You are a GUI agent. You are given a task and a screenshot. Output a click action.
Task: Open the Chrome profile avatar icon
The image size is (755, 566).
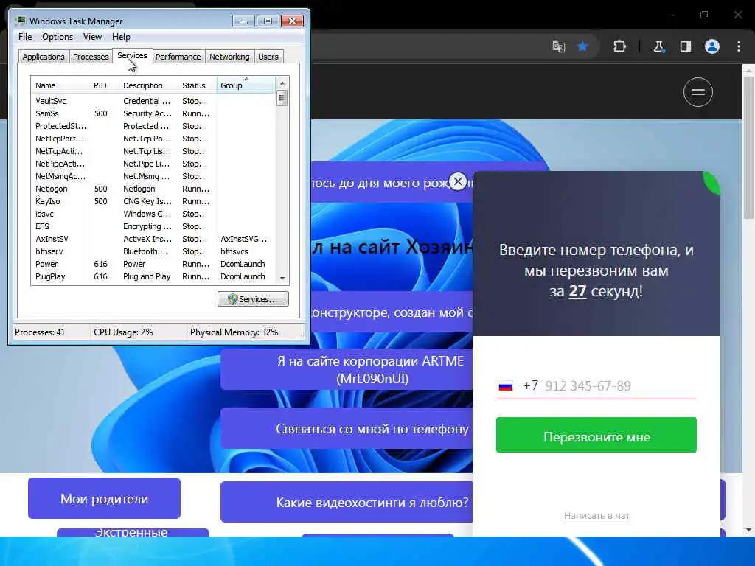(x=712, y=46)
